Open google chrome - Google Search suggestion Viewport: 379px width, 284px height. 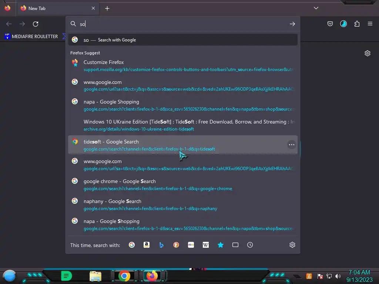(183, 185)
